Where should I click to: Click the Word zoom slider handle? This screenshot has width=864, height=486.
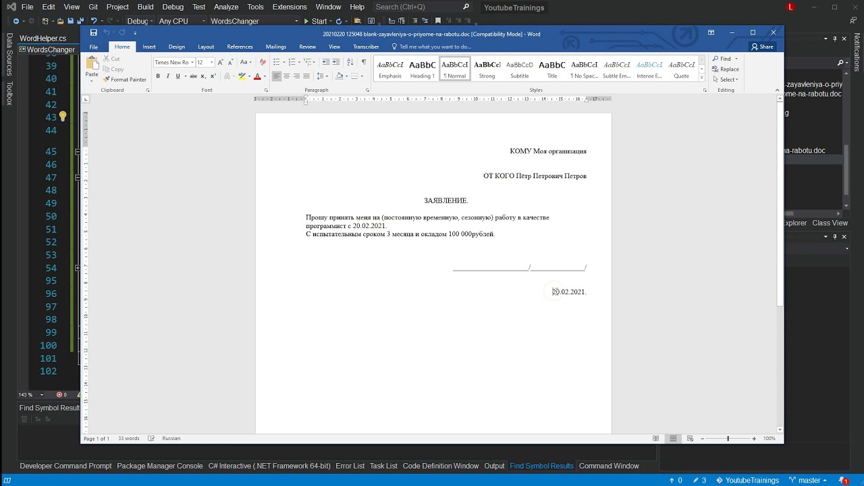click(728, 439)
